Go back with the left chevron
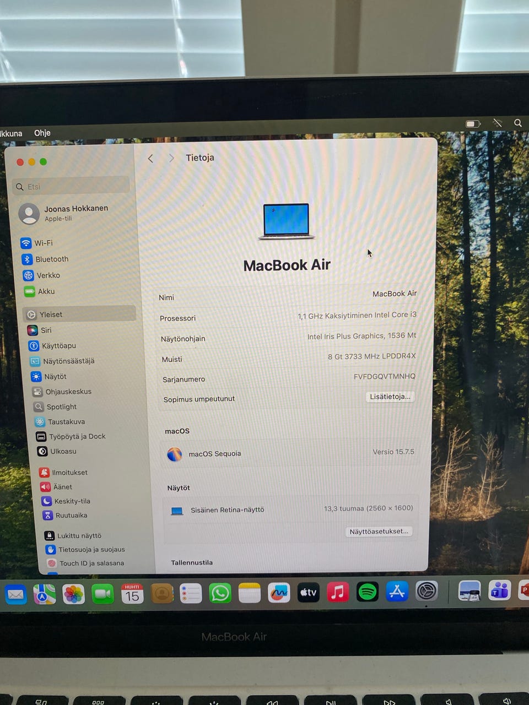The height and width of the screenshot is (705, 529). coord(150,159)
